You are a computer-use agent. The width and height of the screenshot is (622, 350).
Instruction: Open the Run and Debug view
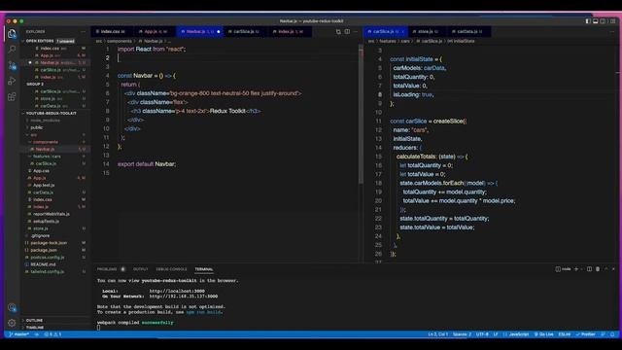[x=12, y=81]
